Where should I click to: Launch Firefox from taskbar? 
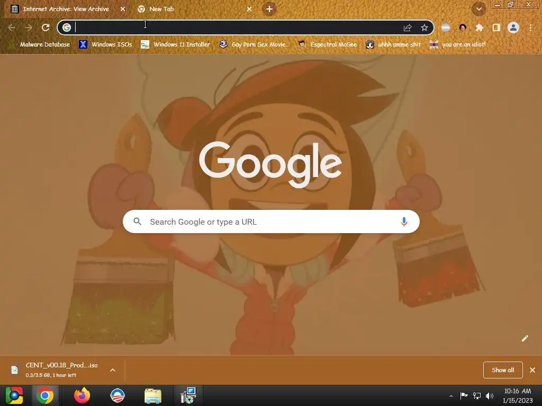82,395
